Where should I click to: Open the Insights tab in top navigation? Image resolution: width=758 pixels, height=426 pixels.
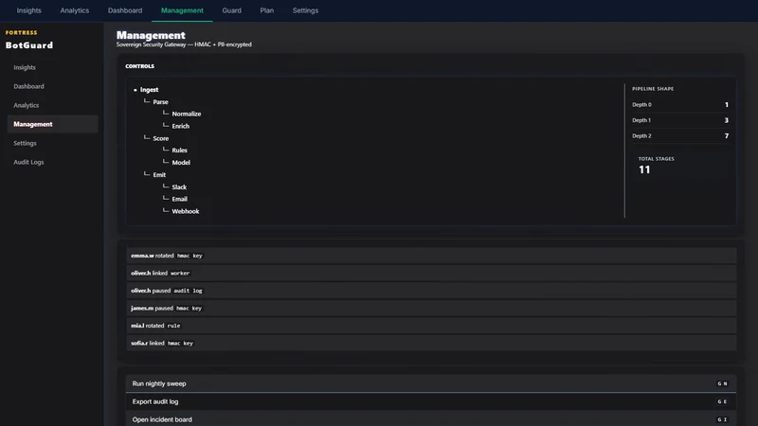(x=29, y=10)
